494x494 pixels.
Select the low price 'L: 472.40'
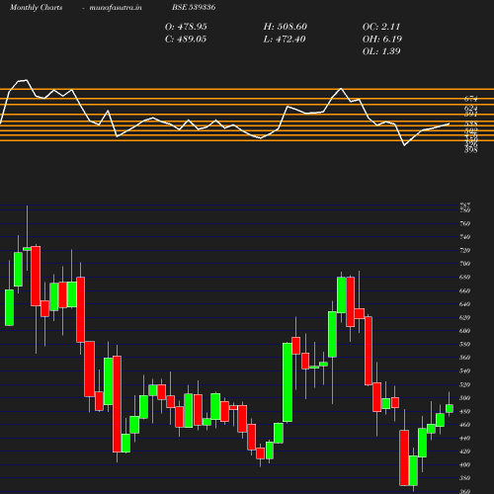pos(285,40)
